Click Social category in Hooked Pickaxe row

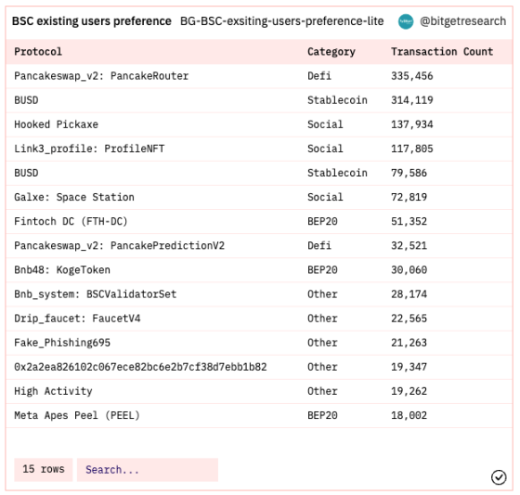coord(325,124)
